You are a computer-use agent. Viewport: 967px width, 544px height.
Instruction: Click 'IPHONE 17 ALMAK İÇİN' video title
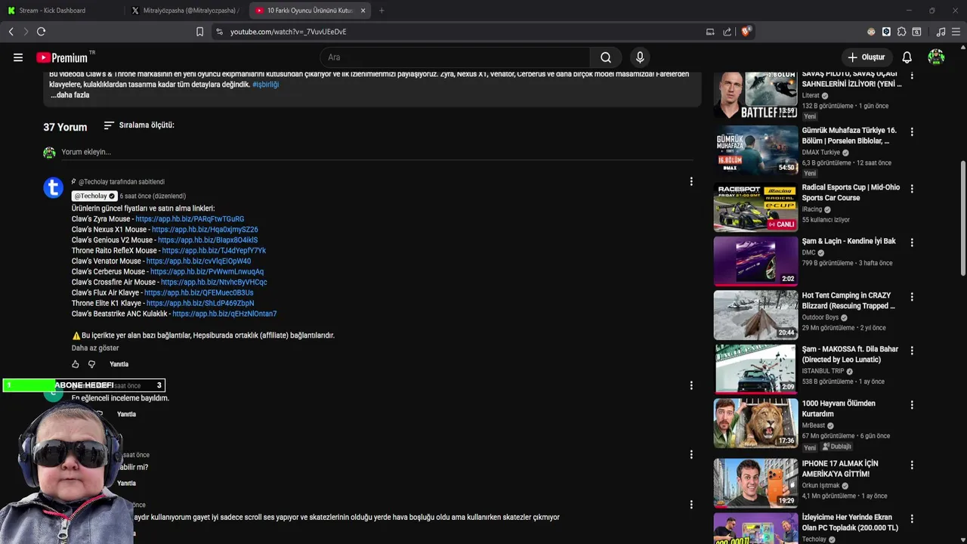840,469
